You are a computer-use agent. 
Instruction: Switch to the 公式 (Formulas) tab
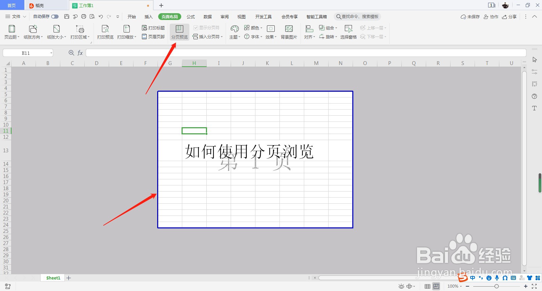click(191, 17)
